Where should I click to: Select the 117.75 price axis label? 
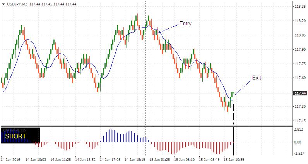pyautogui.click(x=300, y=64)
